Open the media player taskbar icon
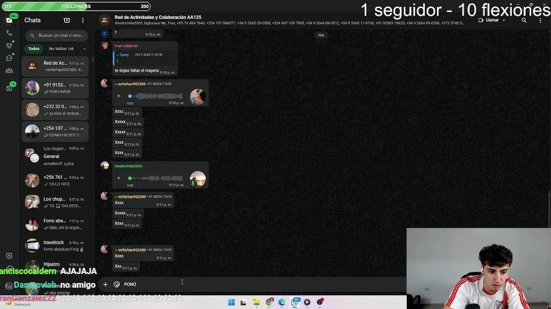This screenshot has width=551, height=309. point(307,302)
